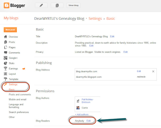
Task: Click the Overview house icon
Action: [6, 37]
